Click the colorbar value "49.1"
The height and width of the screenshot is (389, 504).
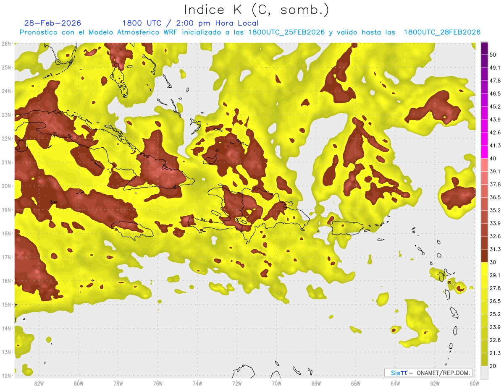(495, 67)
